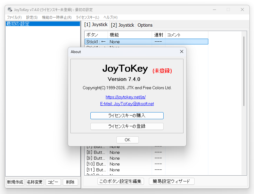The width and height of the screenshot is (254, 194).
Task: Click the 削除 button
Action: click(70, 182)
